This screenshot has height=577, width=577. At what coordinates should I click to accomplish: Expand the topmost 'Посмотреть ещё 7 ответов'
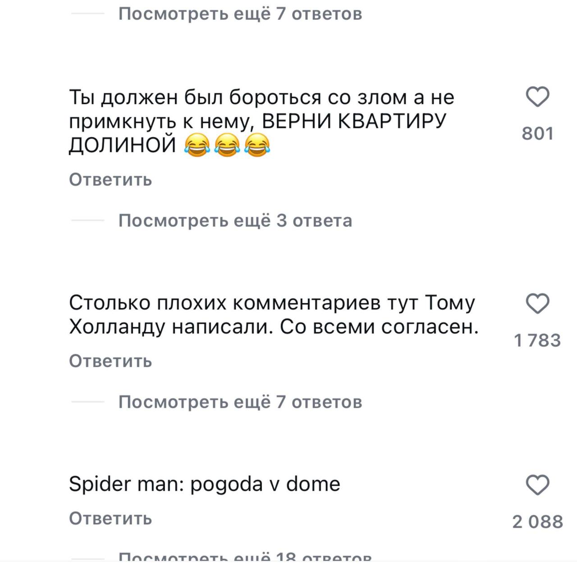(x=240, y=14)
